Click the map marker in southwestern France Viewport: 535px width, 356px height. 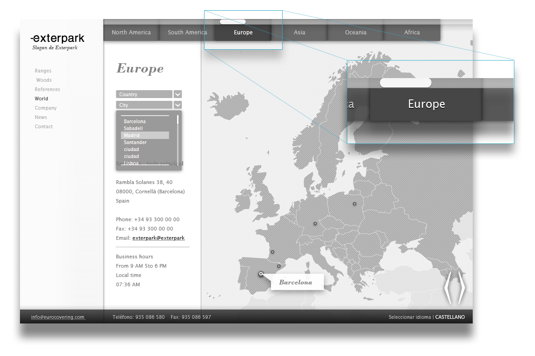[272, 252]
